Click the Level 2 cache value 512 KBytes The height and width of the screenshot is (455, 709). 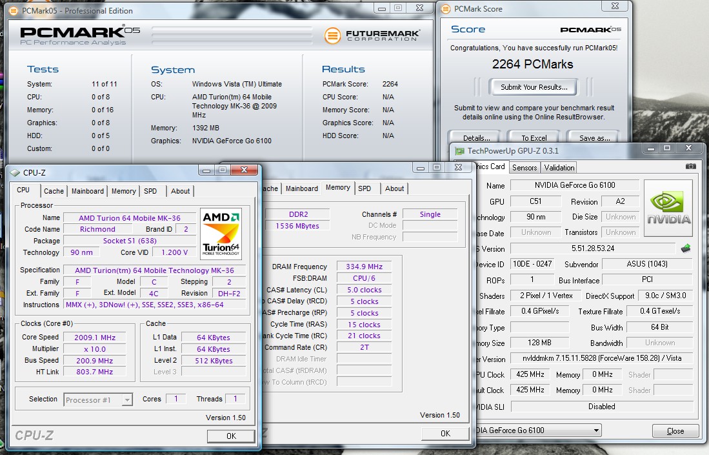coord(214,361)
